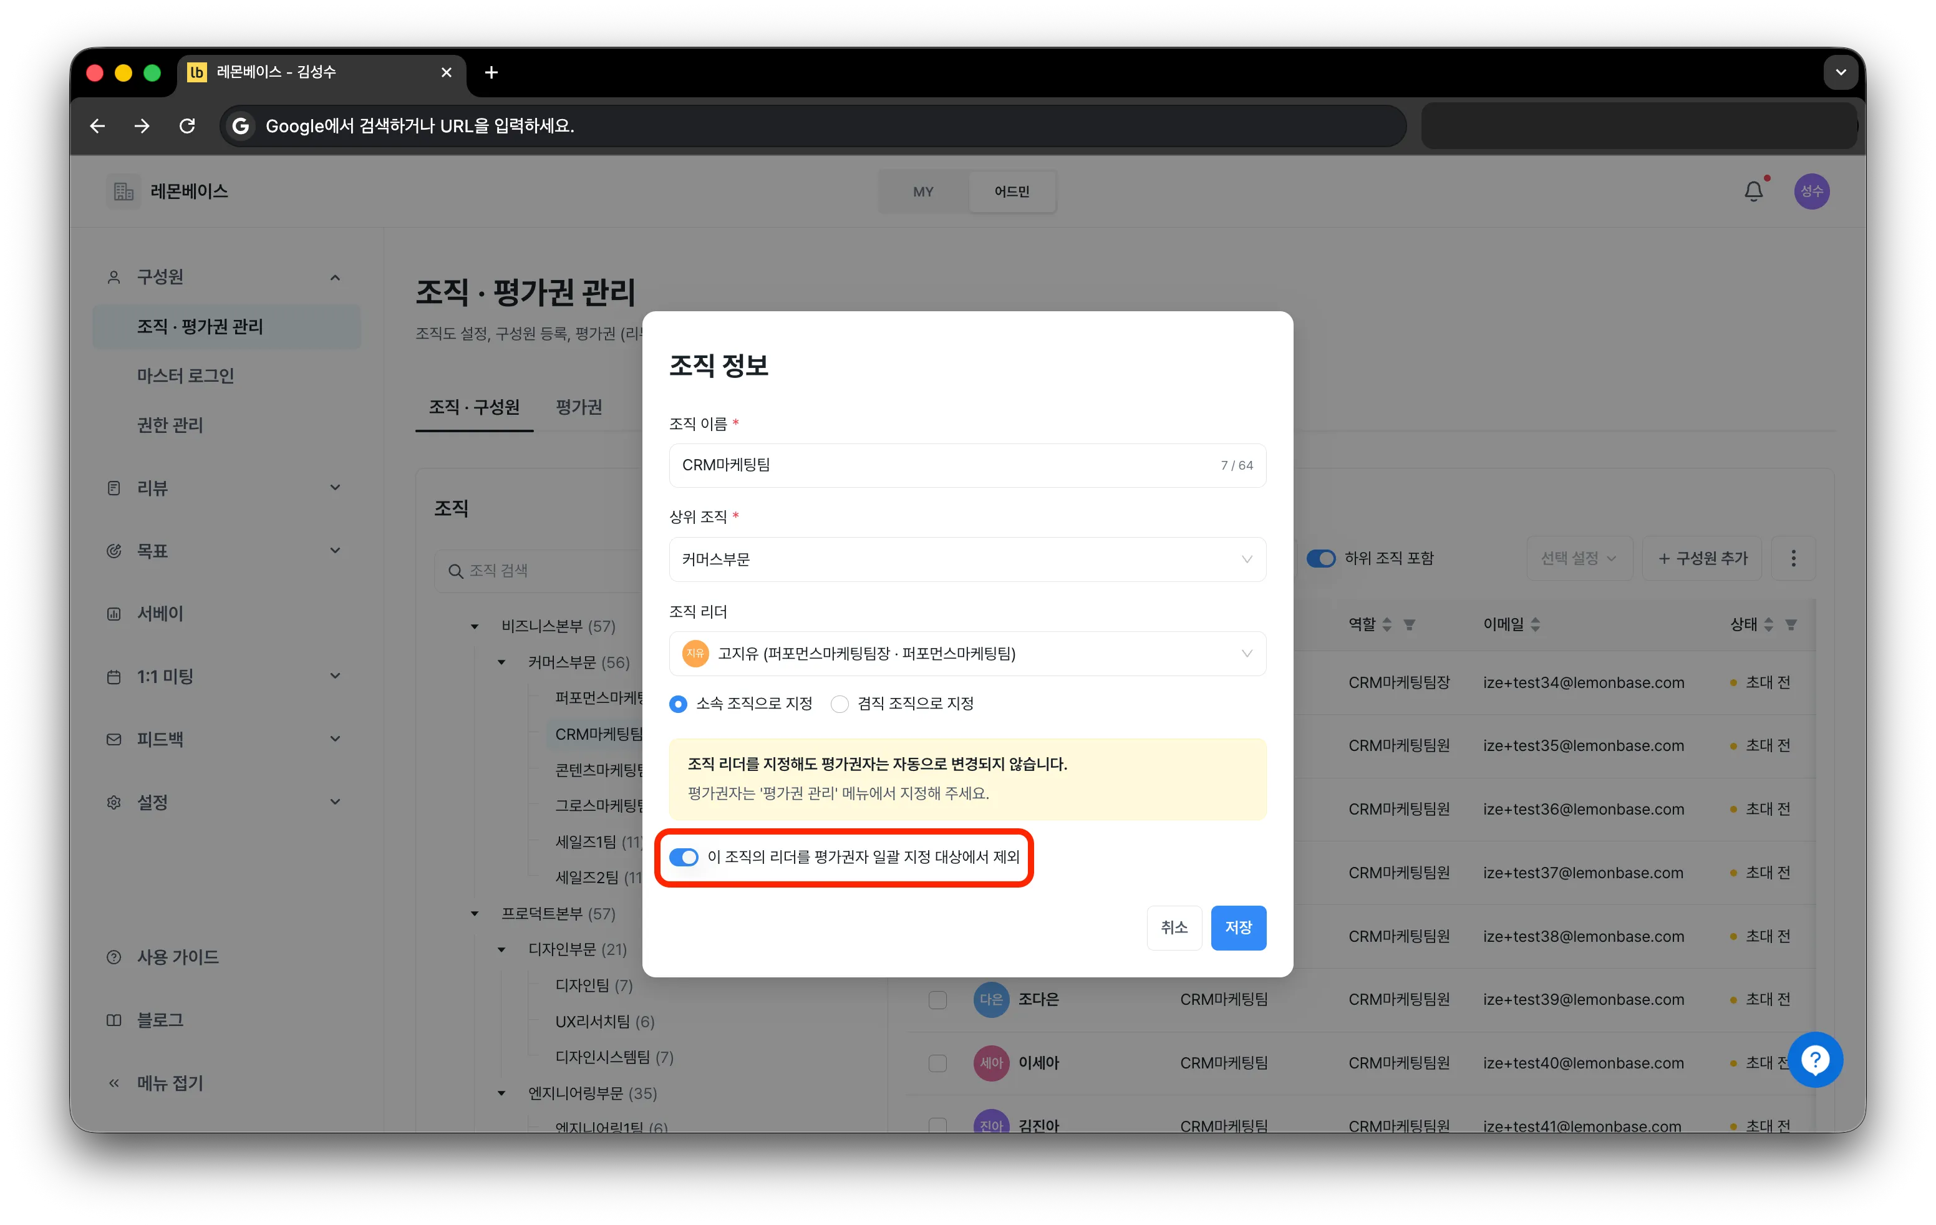Click the 구성원 추가 button

tap(1702, 559)
